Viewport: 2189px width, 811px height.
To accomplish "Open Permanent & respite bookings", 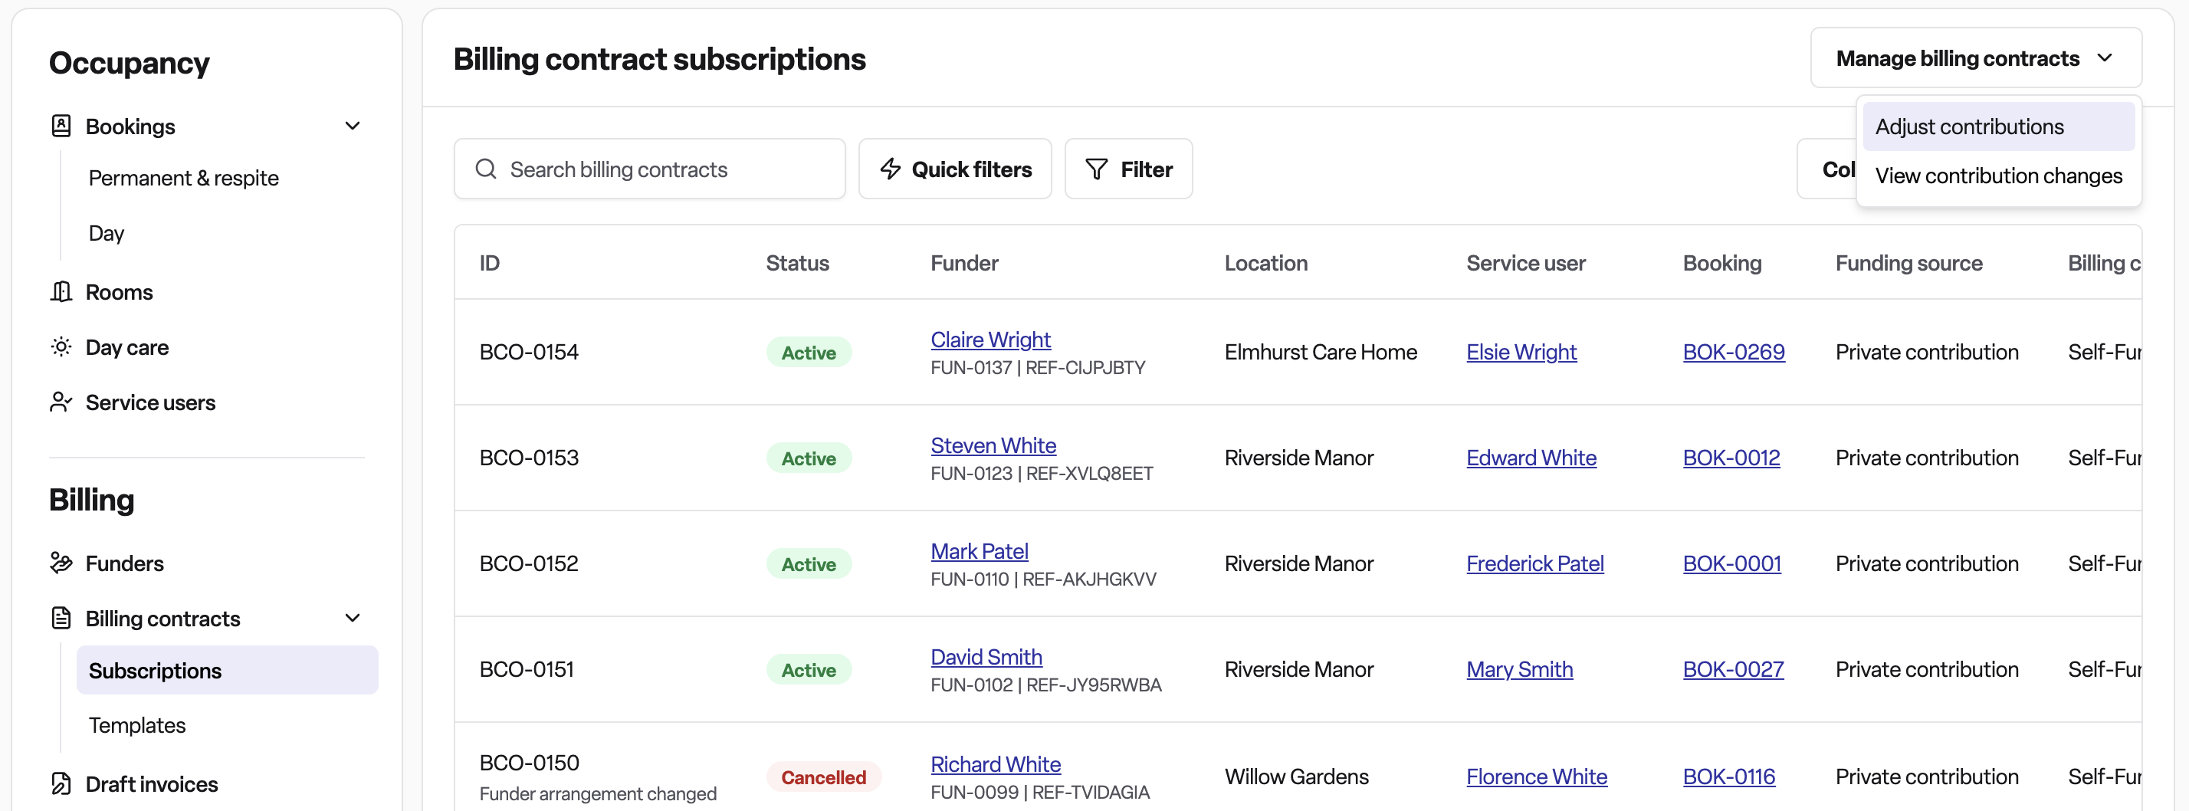I will (183, 178).
